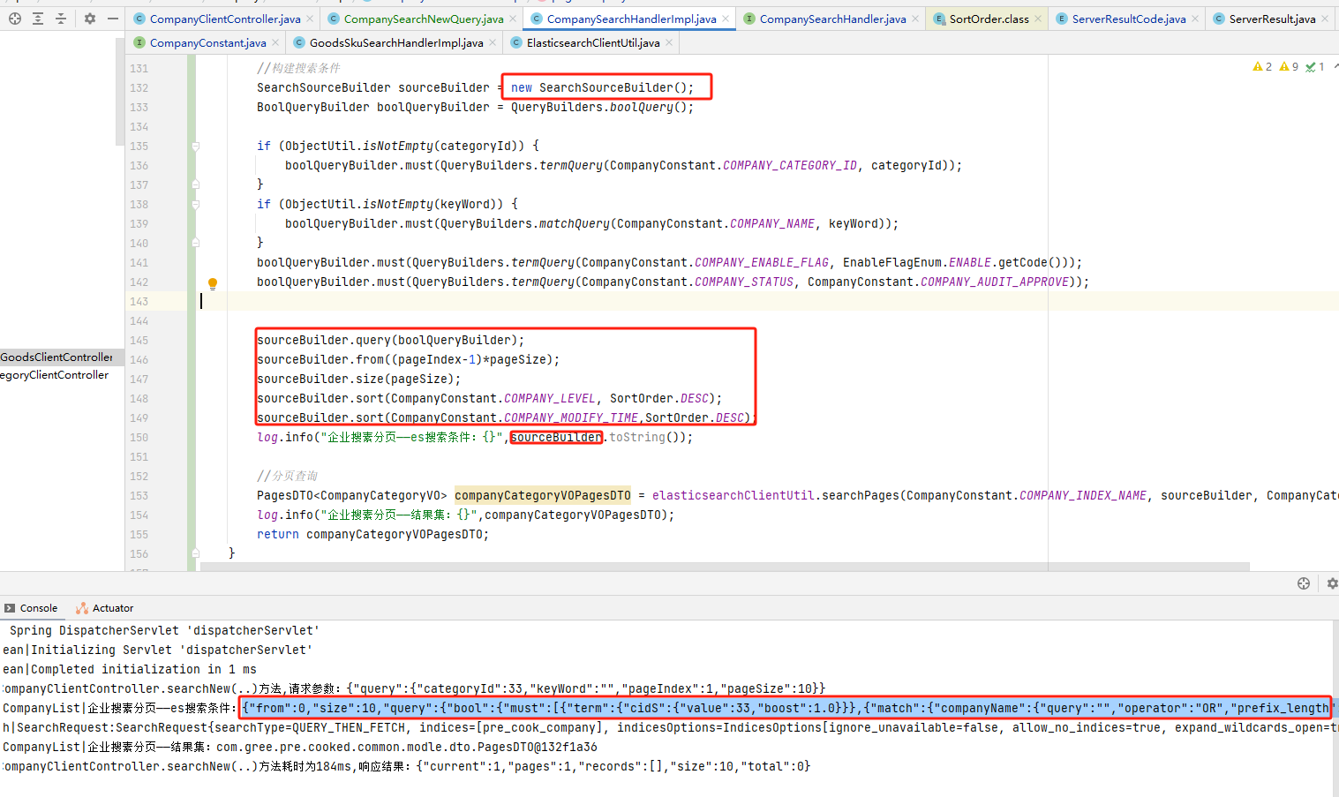Click the warnings count 2 indicator
The width and height of the screenshot is (1339, 797).
[1262, 67]
